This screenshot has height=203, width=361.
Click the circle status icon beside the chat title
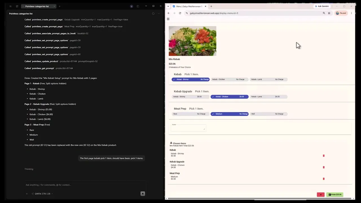coord(153,14)
